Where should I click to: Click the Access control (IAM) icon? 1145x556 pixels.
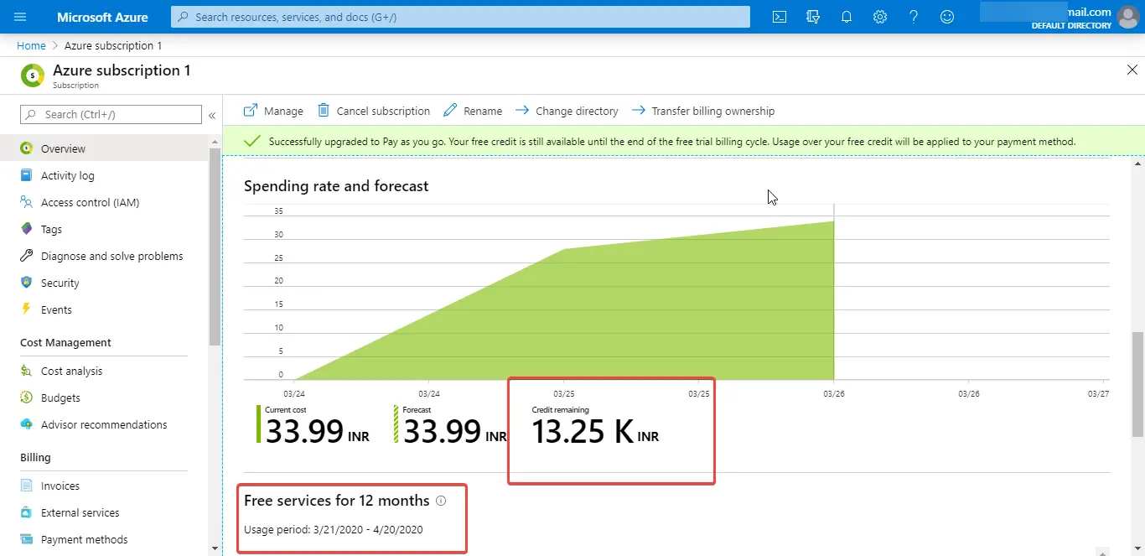click(x=27, y=202)
